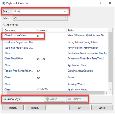Select the Toggle Free Form Rebar row
Screen dimensions: 115x114
(56, 71)
